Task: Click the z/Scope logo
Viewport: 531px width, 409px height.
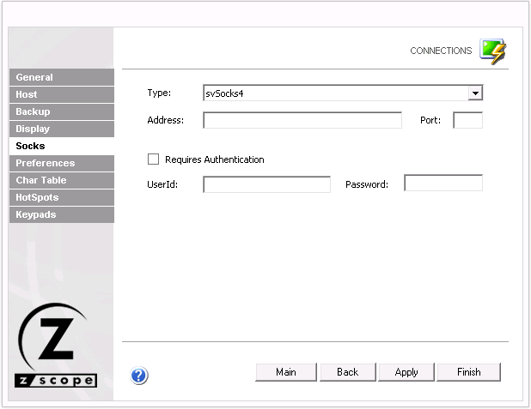Action: (56, 345)
